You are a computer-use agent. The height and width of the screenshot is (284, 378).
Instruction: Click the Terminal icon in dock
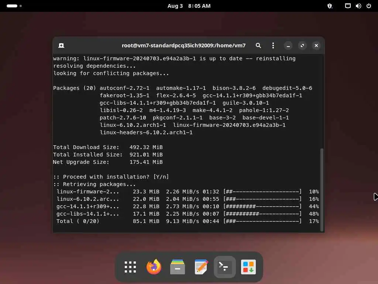[225, 267]
